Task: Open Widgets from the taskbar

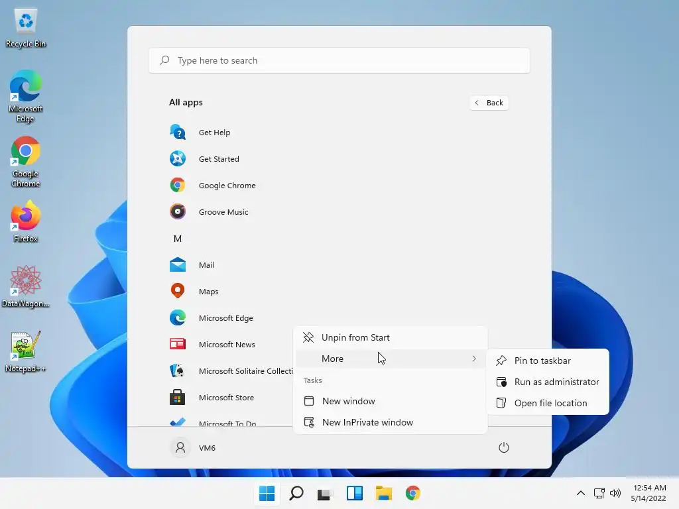Action: pyautogui.click(x=355, y=493)
